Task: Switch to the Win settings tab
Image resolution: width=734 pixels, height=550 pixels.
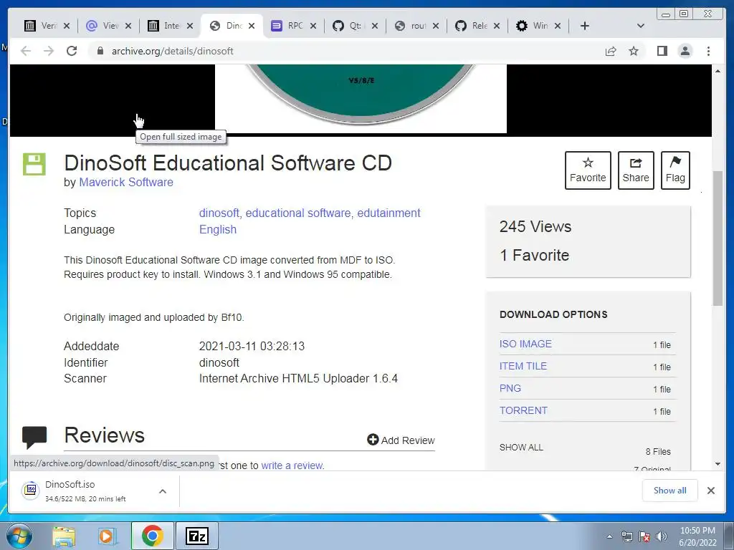Action: point(533,26)
